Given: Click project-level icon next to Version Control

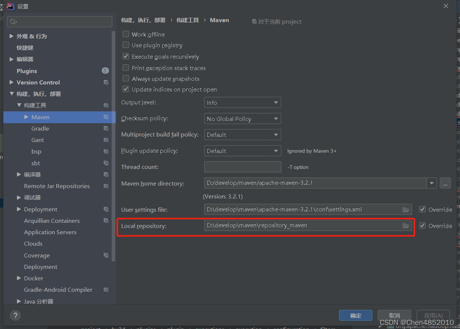Looking at the screenshot, I should [106, 82].
